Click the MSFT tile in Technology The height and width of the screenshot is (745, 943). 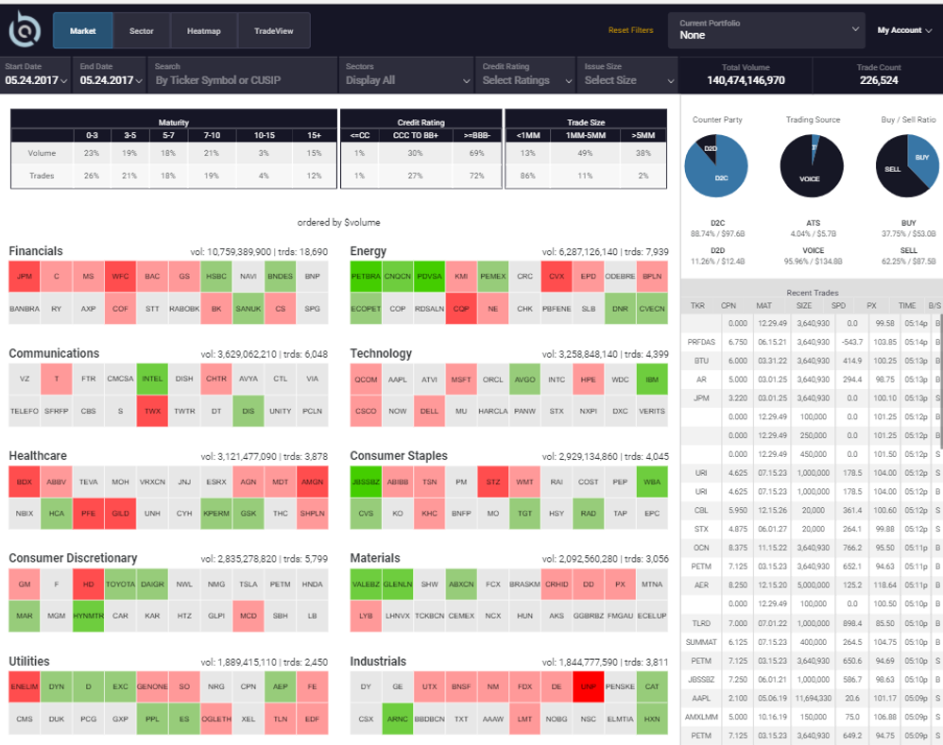click(461, 380)
